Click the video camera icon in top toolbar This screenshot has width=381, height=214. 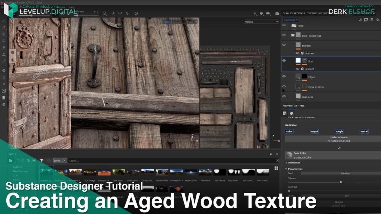point(268,13)
